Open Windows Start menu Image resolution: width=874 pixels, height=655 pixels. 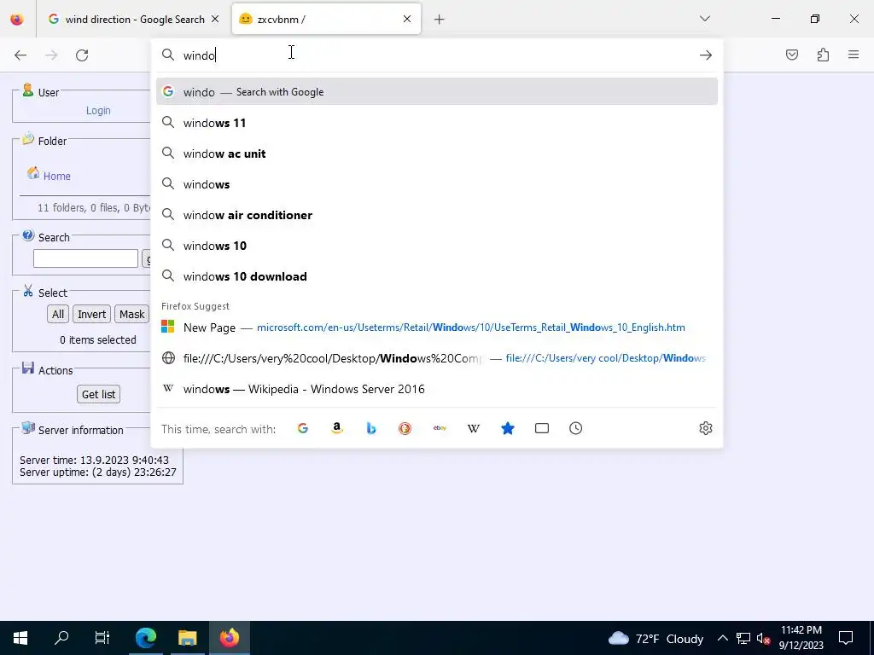pyautogui.click(x=20, y=638)
